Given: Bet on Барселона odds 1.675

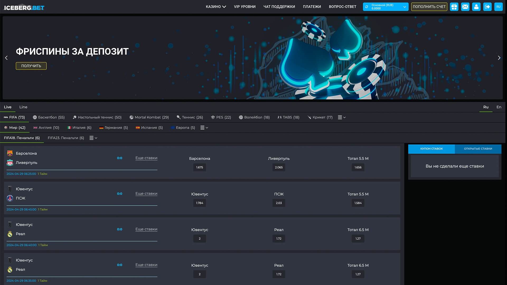Looking at the screenshot, I should (x=200, y=167).
